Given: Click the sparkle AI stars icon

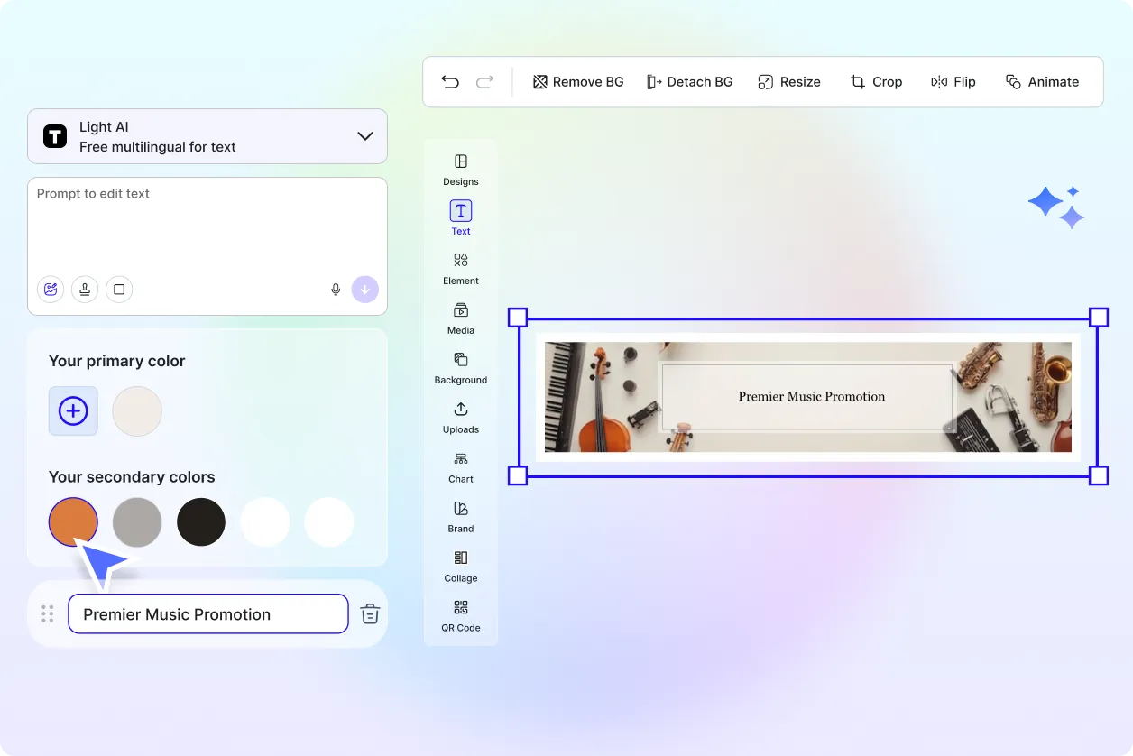Looking at the screenshot, I should [x=1056, y=207].
